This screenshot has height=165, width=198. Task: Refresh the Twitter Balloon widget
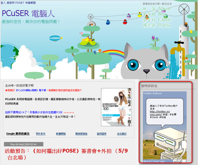(180, 161)
